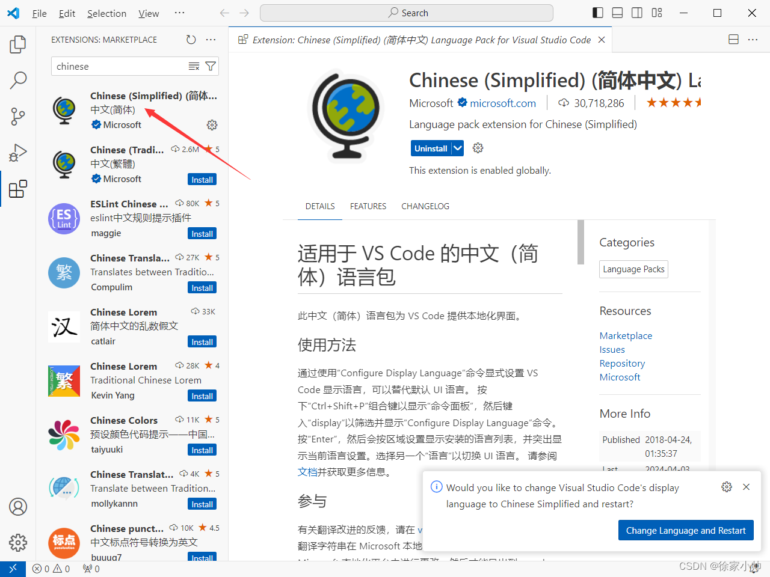
Task: Open Extensions view more actions menu
Action: 211,40
